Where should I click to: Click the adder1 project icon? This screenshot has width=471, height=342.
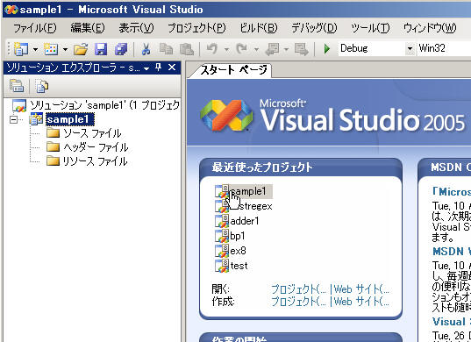click(x=222, y=221)
